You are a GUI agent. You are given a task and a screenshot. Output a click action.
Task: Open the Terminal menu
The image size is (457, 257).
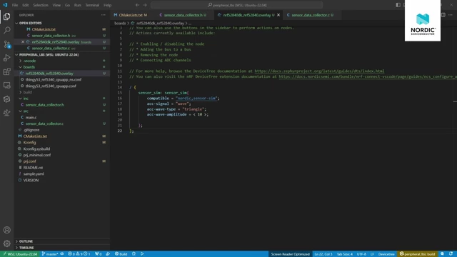92,5
